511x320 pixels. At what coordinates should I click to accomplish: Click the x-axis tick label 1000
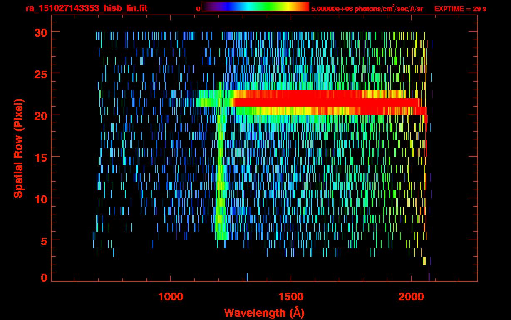(171, 296)
